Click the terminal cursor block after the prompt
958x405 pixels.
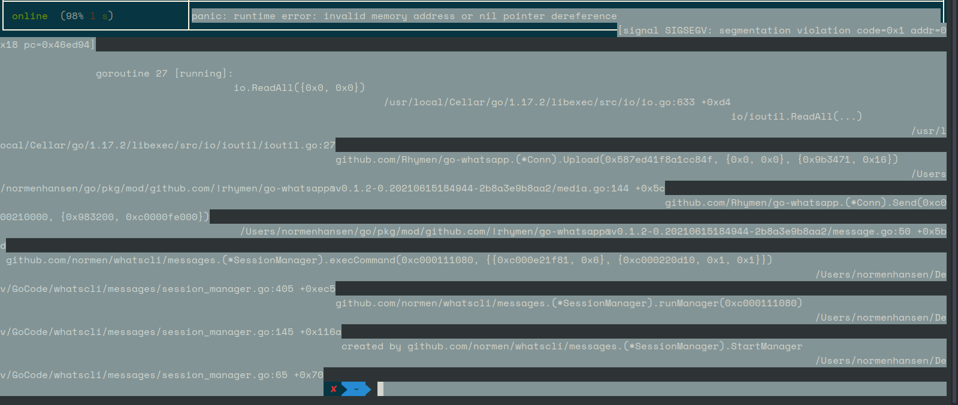(x=380, y=389)
